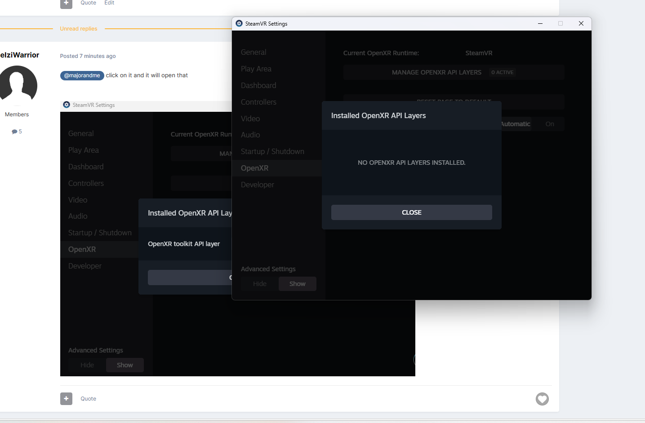Viewport: 645px width, 423px height.
Task: Click the 'SteamVR' runtime value text
Action: (479, 53)
